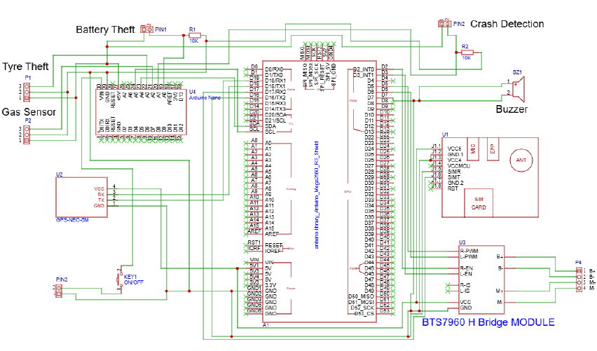Select the U1 reference designator
This screenshot has height=351, width=597.
[445, 135]
